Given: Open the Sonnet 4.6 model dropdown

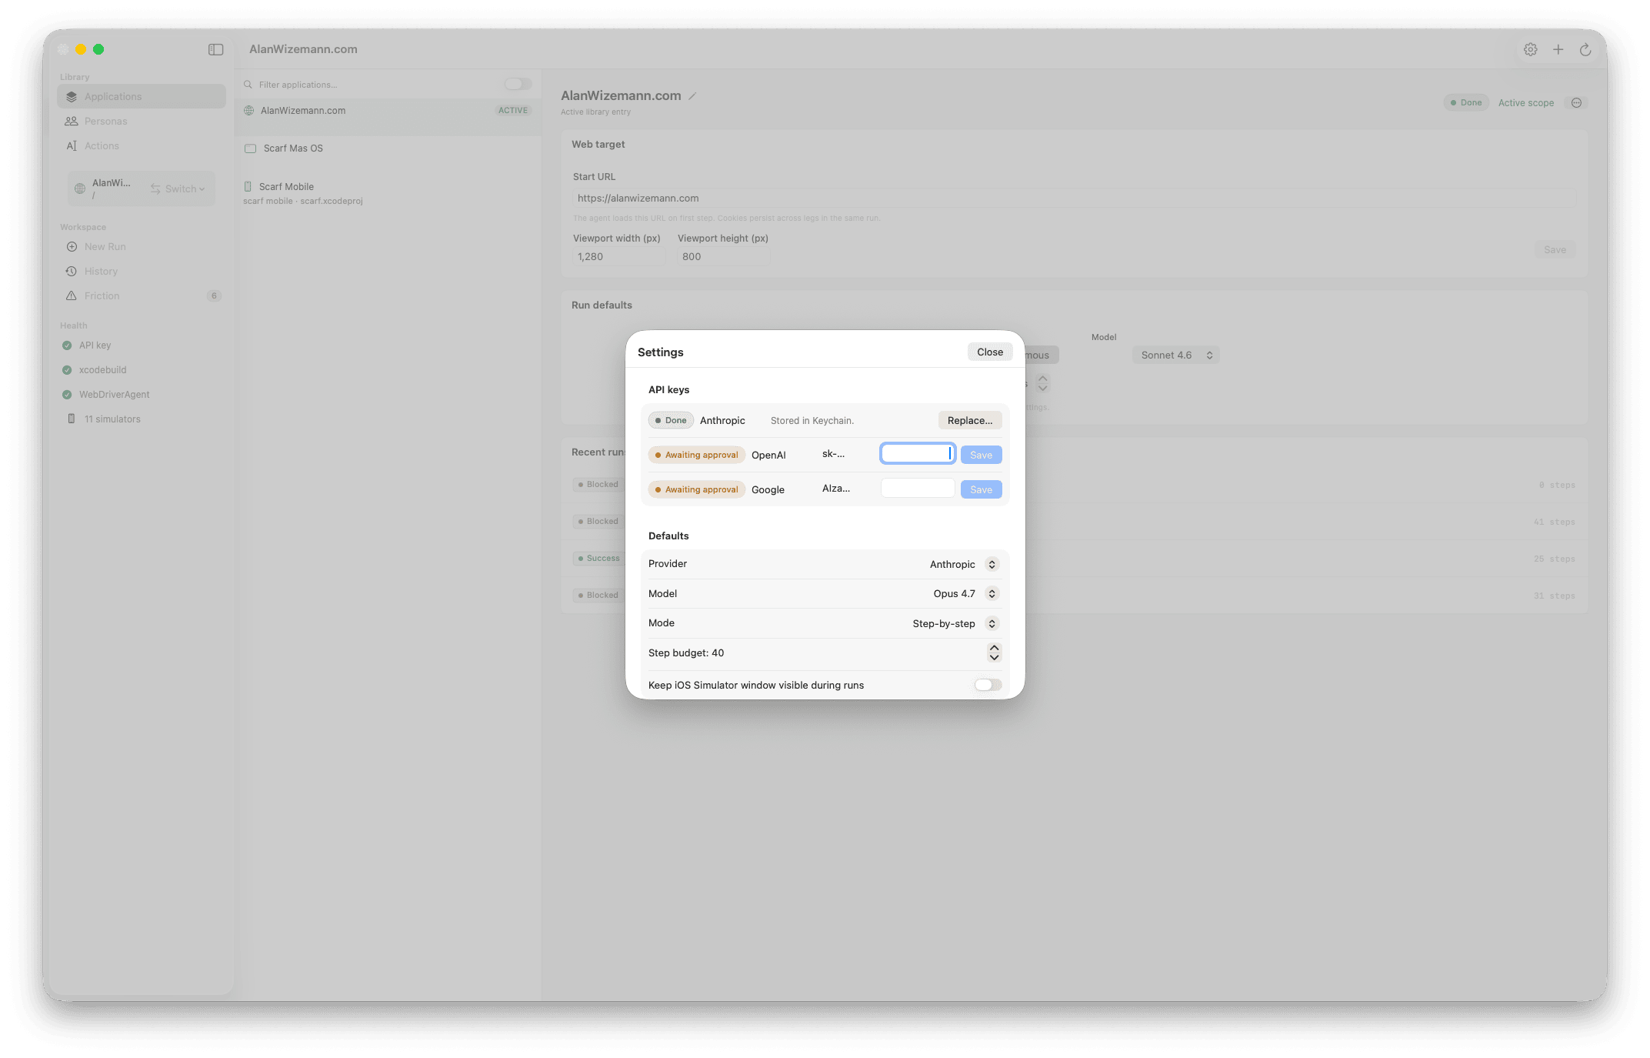Looking at the screenshot, I should [x=1175, y=355].
